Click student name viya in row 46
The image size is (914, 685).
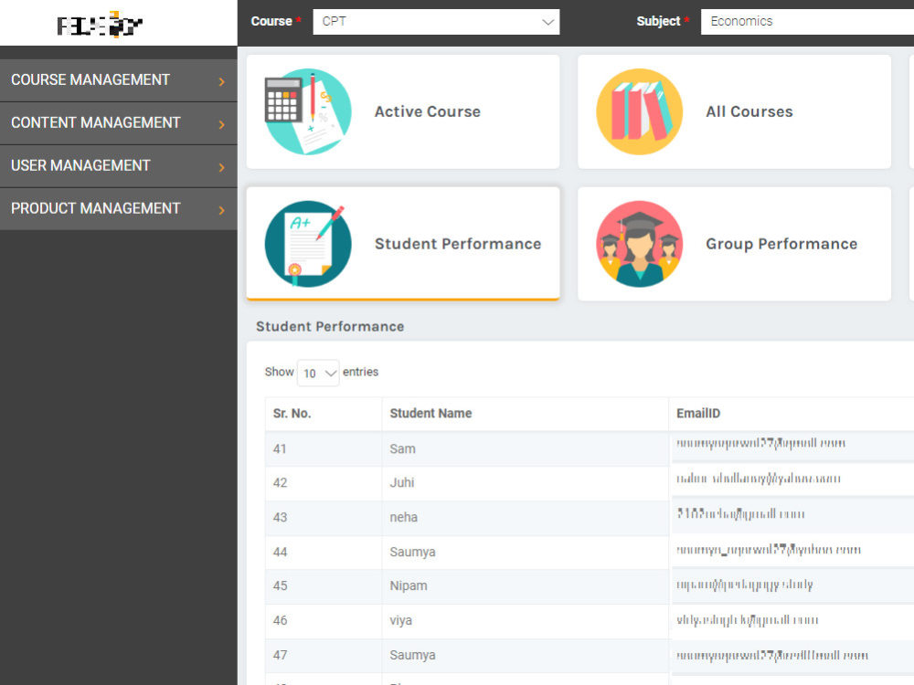pyautogui.click(x=400, y=620)
